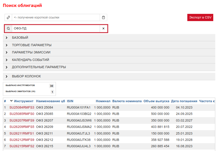Sort by Номинал column header

[x=103, y=101]
